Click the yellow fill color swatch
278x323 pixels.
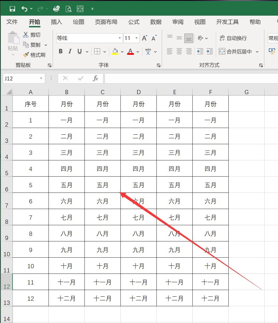114,54
